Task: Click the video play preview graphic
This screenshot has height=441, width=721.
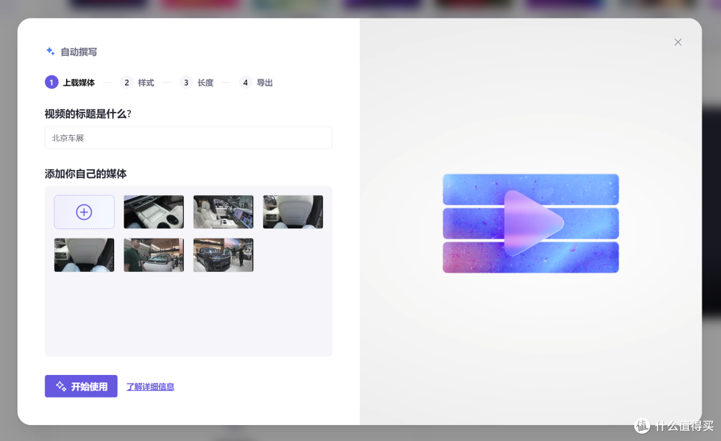Action: [x=531, y=223]
